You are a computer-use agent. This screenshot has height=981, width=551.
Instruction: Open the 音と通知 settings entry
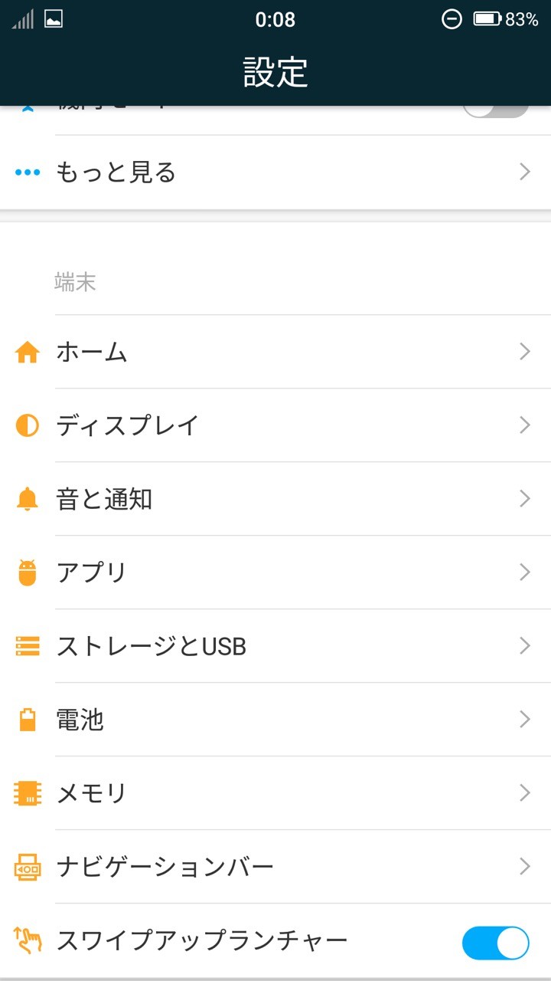point(104,499)
